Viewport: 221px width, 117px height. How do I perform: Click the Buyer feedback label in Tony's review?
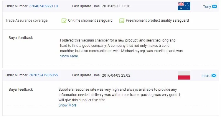[x=21, y=38]
